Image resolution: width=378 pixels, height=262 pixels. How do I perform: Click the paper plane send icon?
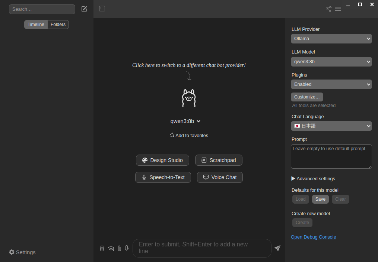277,248
